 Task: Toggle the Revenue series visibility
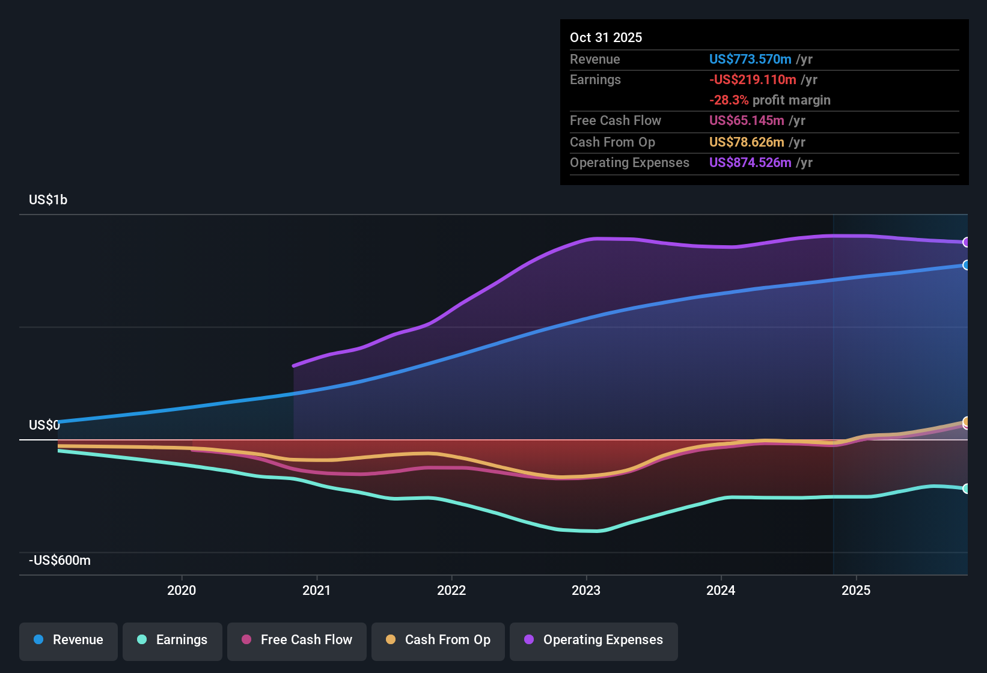coord(68,640)
